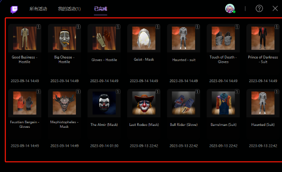Select the 已完成 tab
This screenshot has height=172, width=282.
pos(101,9)
